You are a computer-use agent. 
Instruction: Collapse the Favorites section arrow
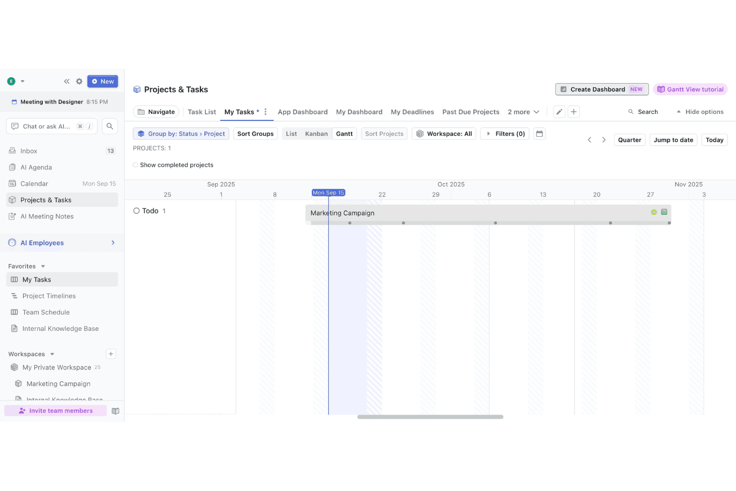pyautogui.click(x=43, y=267)
